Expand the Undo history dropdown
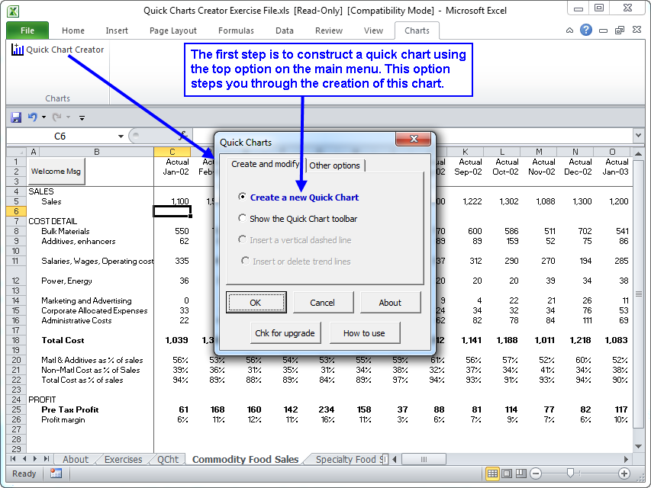The height and width of the screenshot is (488, 651). 44,117
